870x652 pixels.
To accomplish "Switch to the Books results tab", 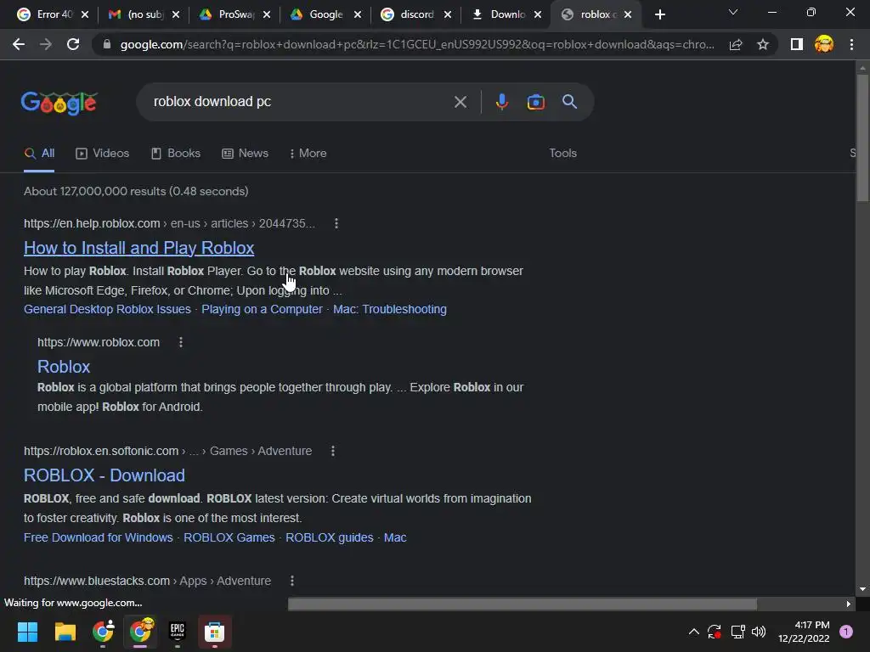I will click(176, 154).
